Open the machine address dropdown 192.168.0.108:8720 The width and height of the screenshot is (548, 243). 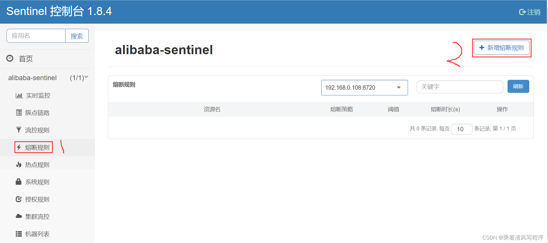coord(364,88)
